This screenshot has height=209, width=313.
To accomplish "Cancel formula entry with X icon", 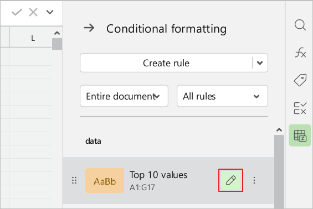I will [33, 12].
